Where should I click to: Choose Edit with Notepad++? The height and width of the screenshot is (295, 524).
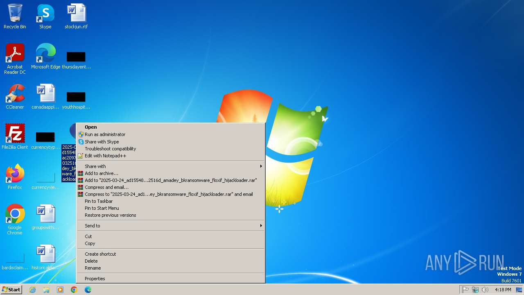171,156
